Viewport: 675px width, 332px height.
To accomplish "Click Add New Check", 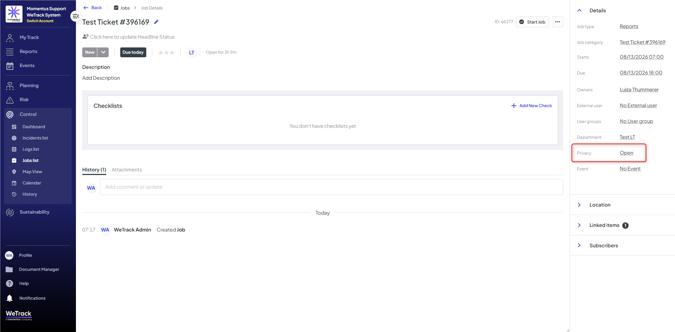I will (x=532, y=106).
